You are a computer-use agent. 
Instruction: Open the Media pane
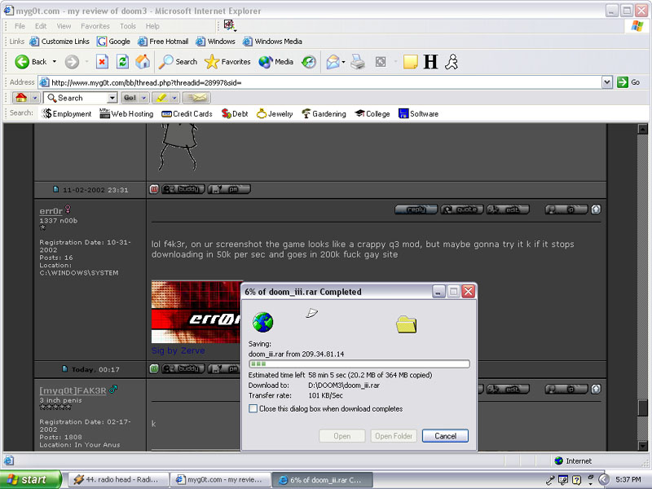[x=275, y=62]
